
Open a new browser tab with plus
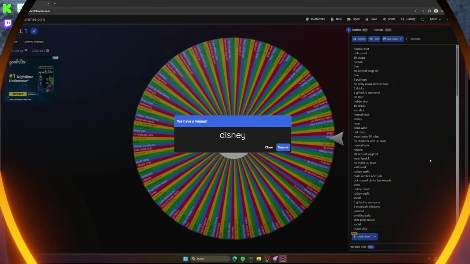coord(55,4)
